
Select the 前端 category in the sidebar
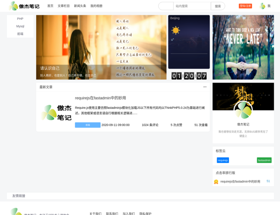(x=20, y=34)
